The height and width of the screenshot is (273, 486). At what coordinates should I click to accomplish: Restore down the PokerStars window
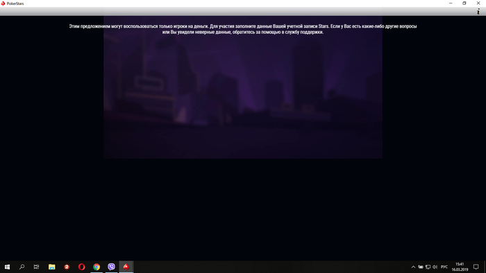464,3
